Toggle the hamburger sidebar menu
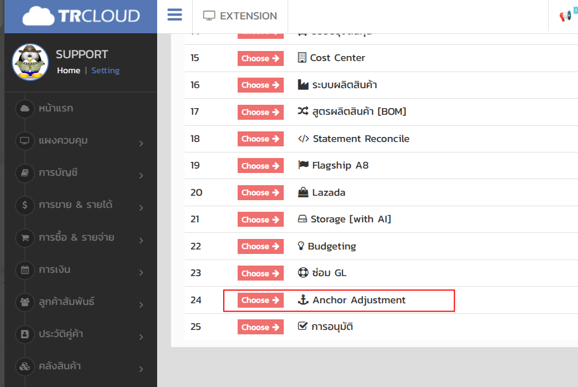The image size is (578, 387). (x=175, y=15)
